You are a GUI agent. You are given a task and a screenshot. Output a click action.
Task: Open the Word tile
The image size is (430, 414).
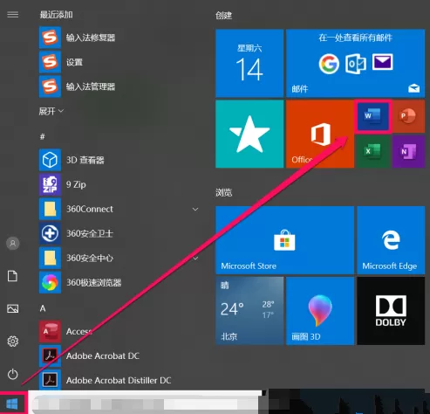coord(373,116)
